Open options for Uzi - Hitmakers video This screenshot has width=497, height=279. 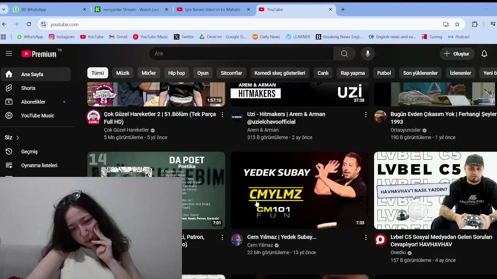365,115
